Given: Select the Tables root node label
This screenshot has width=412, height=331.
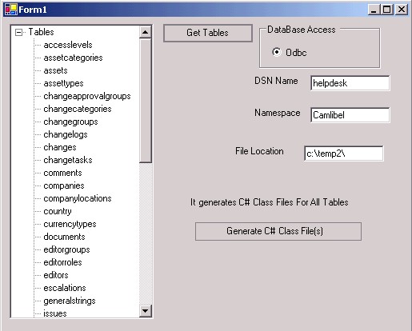Looking at the screenshot, I should [41, 32].
